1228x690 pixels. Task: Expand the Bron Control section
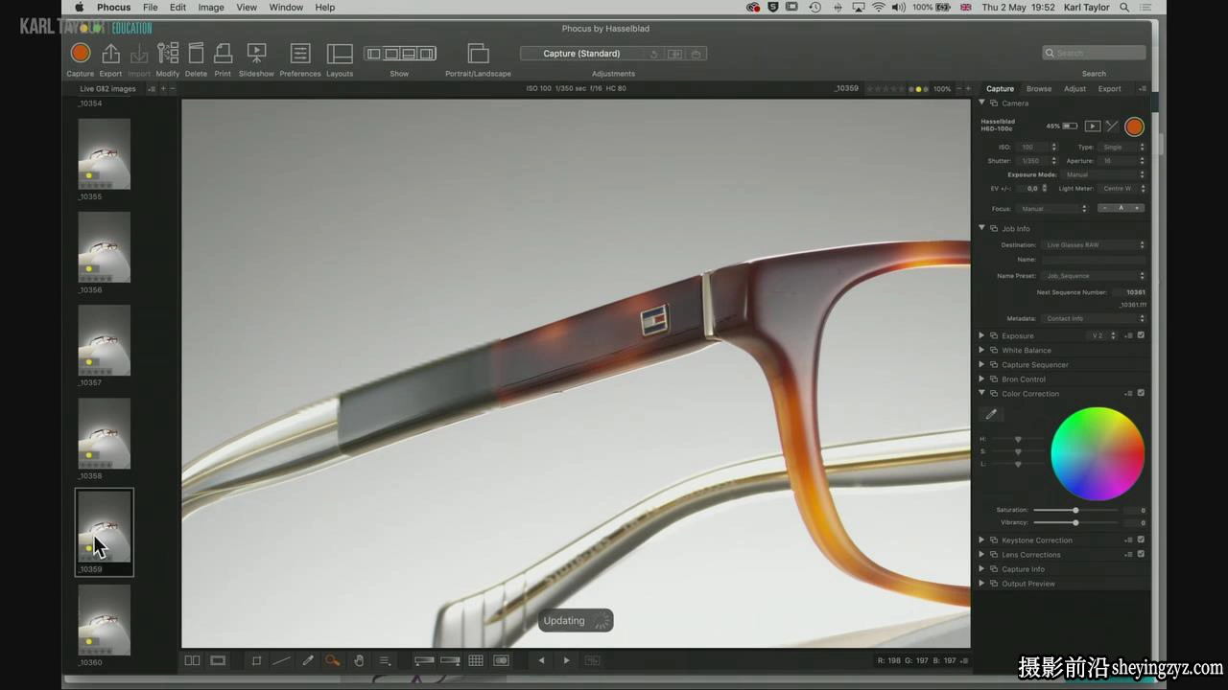[981, 379]
